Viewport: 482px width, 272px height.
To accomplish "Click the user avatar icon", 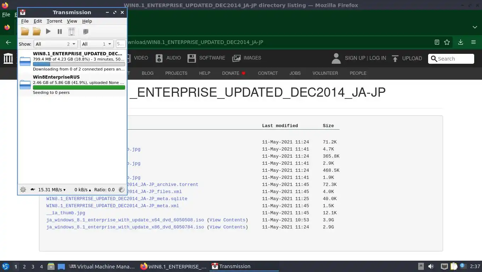I will pyautogui.click(x=336, y=58).
